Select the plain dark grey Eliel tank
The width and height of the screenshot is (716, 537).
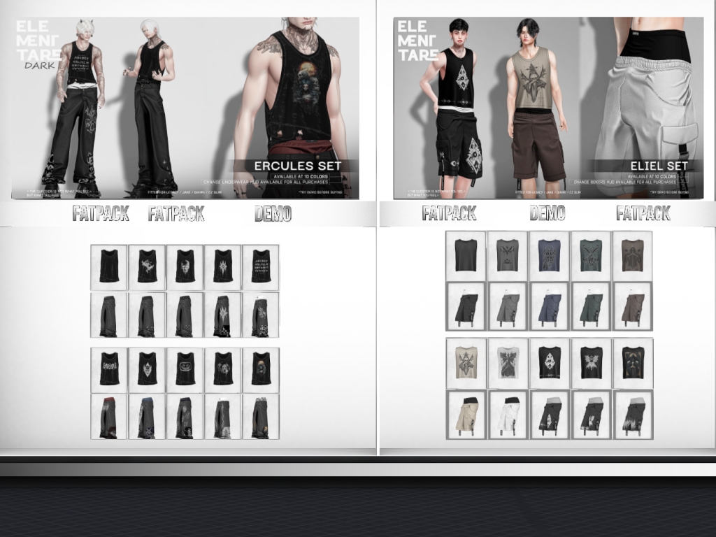click(466, 256)
